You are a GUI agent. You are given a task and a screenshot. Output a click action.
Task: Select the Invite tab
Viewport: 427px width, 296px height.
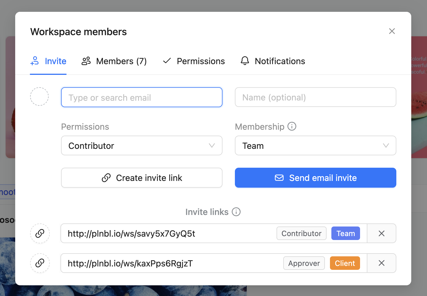click(x=48, y=61)
